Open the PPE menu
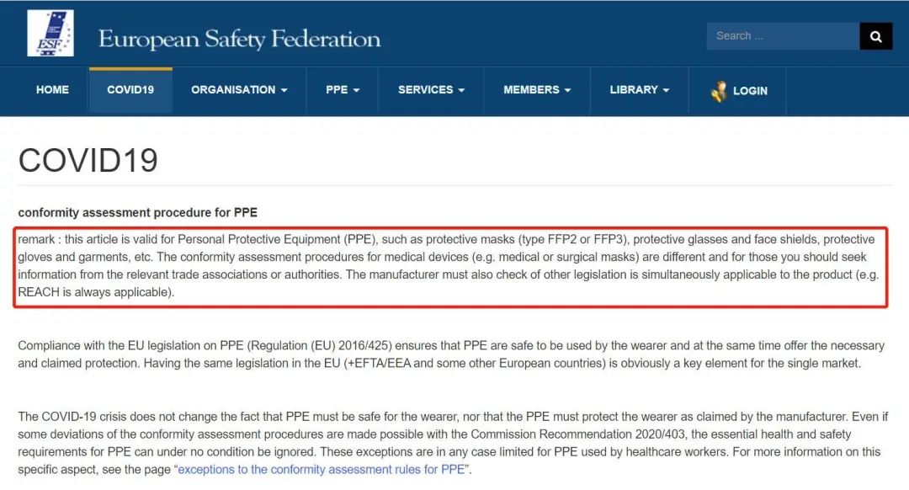 [343, 90]
